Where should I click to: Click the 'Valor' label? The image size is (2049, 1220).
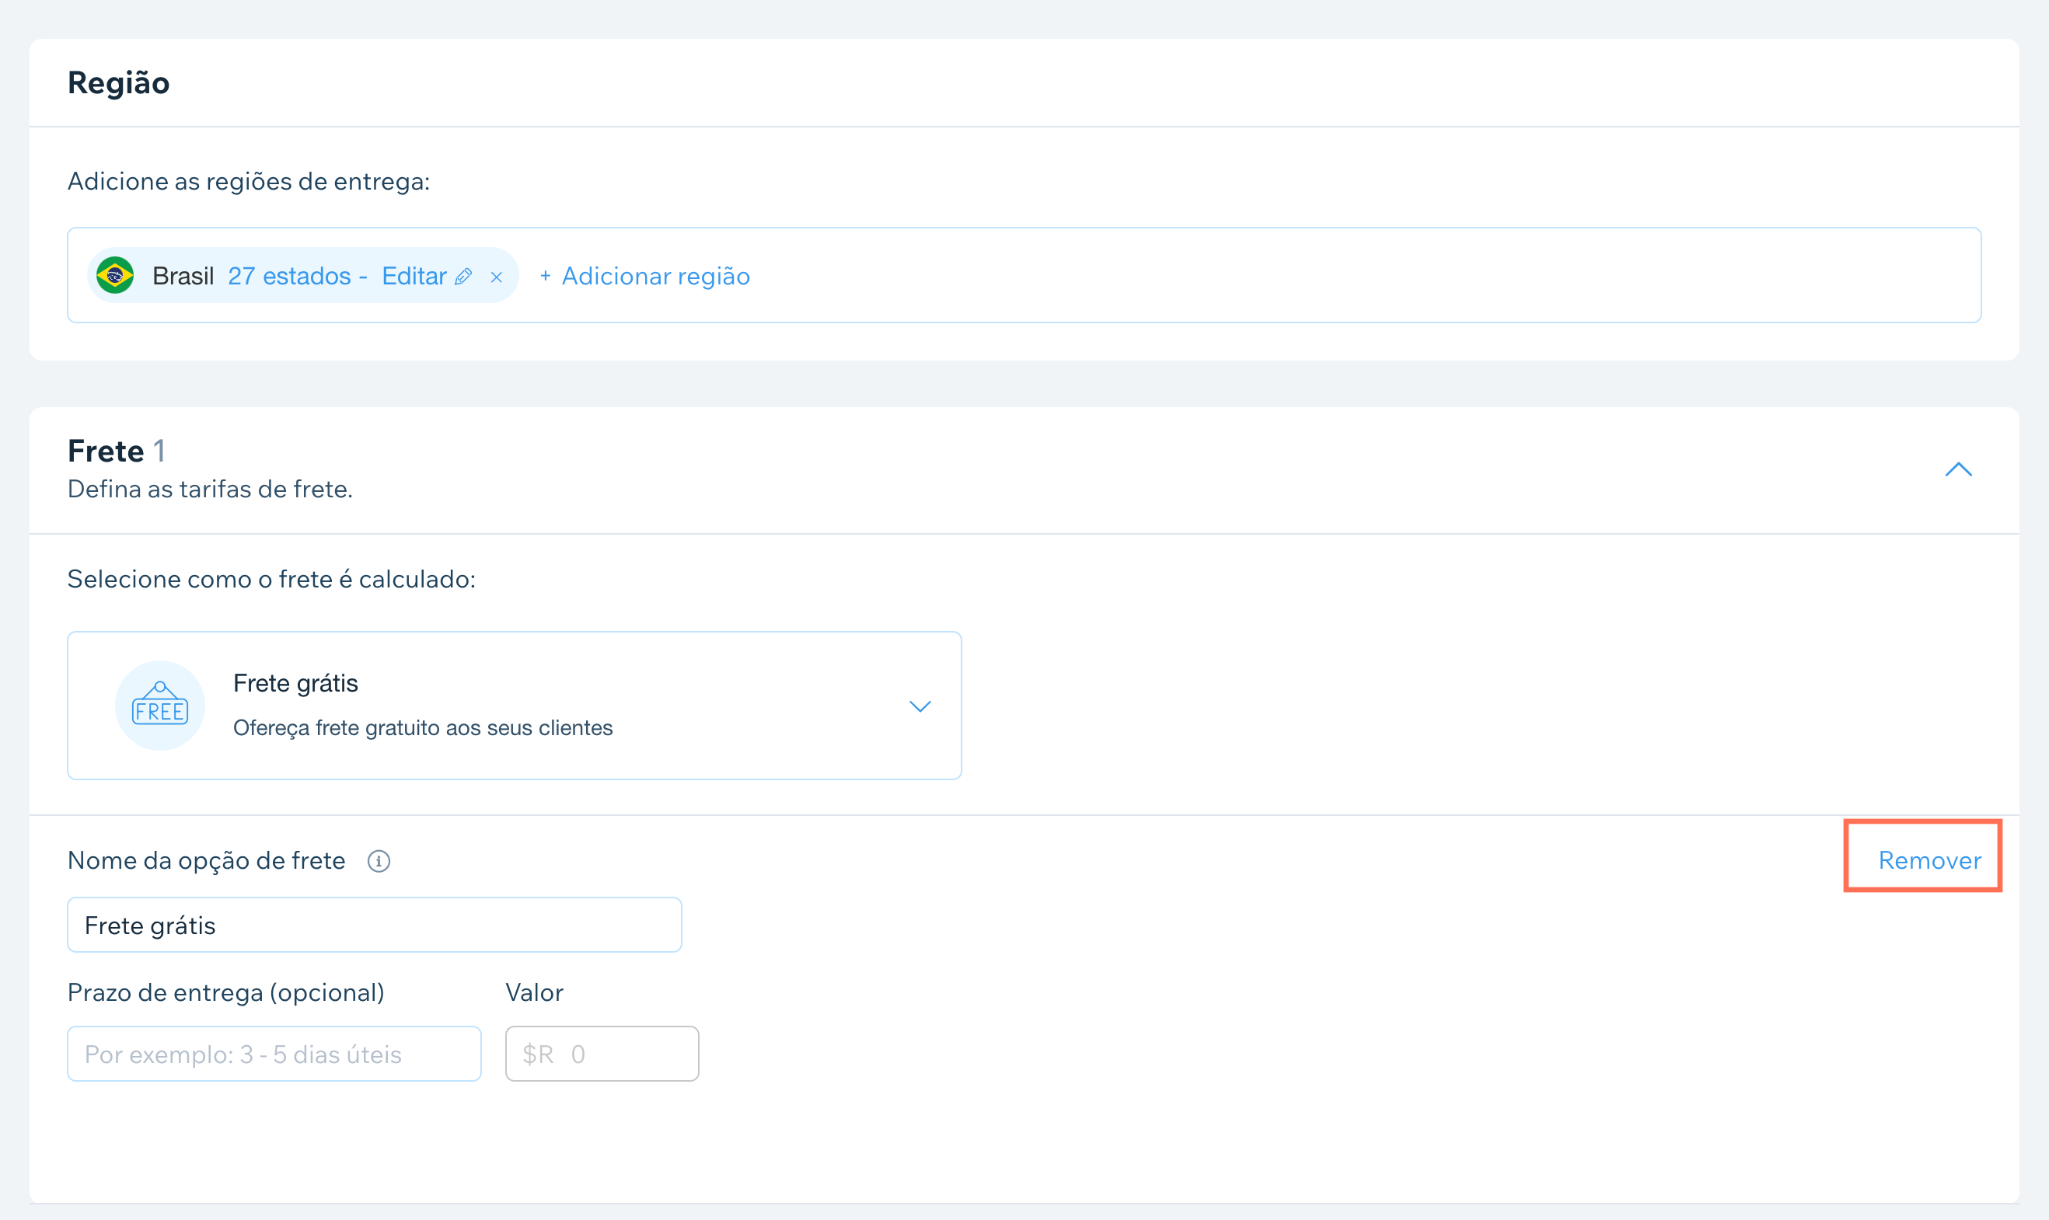(x=535, y=992)
